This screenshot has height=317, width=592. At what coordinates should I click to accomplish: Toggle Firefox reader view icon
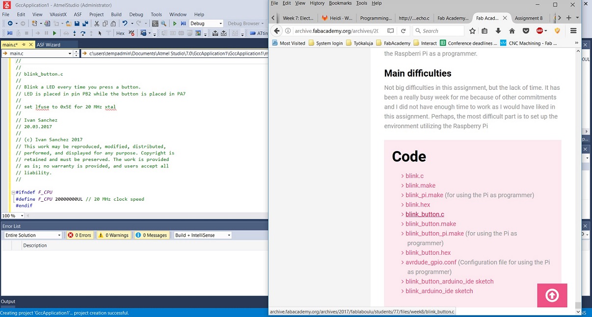click(x=391, y=30)
